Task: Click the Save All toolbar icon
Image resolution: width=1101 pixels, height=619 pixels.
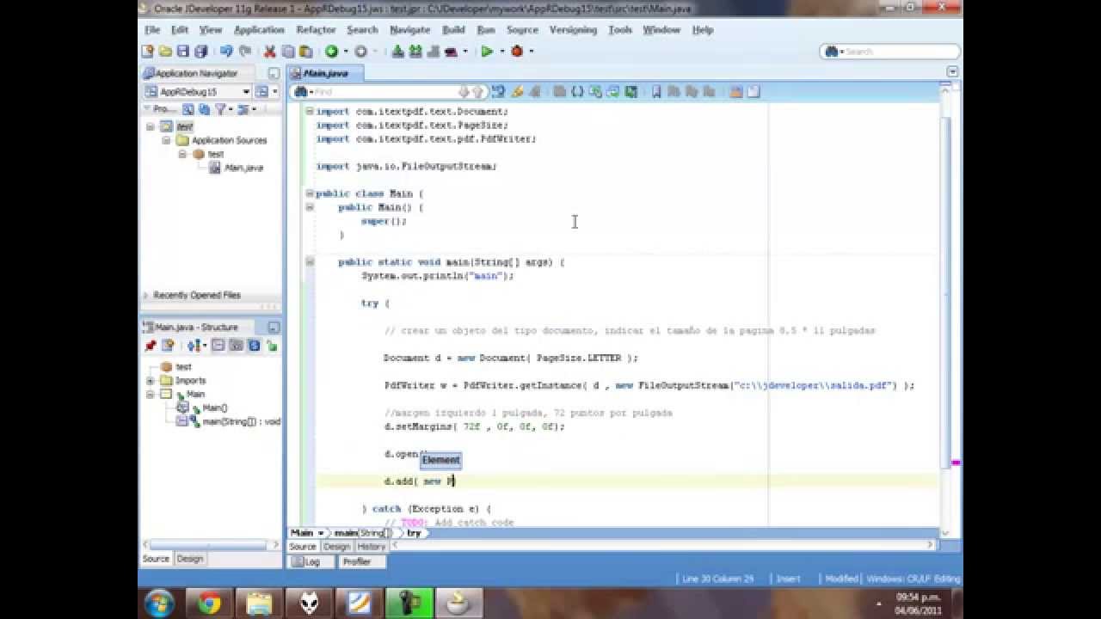Action: 200,52
